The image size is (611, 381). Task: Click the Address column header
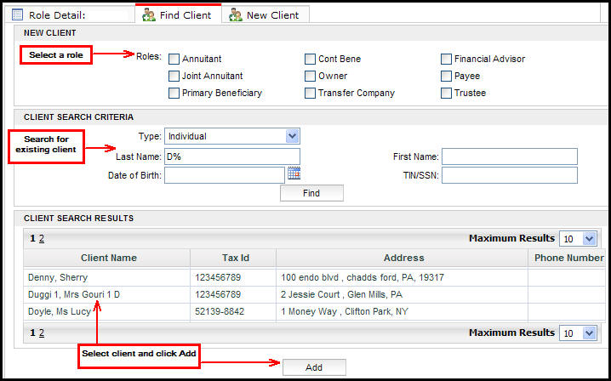pyautogui.click(x=403, y=258)
